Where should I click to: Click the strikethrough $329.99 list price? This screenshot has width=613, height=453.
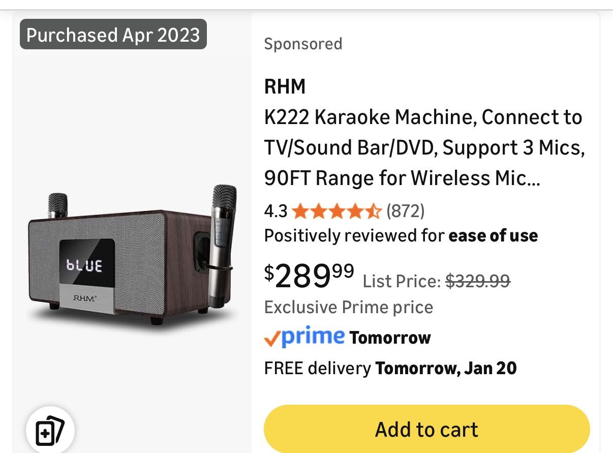[x=477, y=280]
